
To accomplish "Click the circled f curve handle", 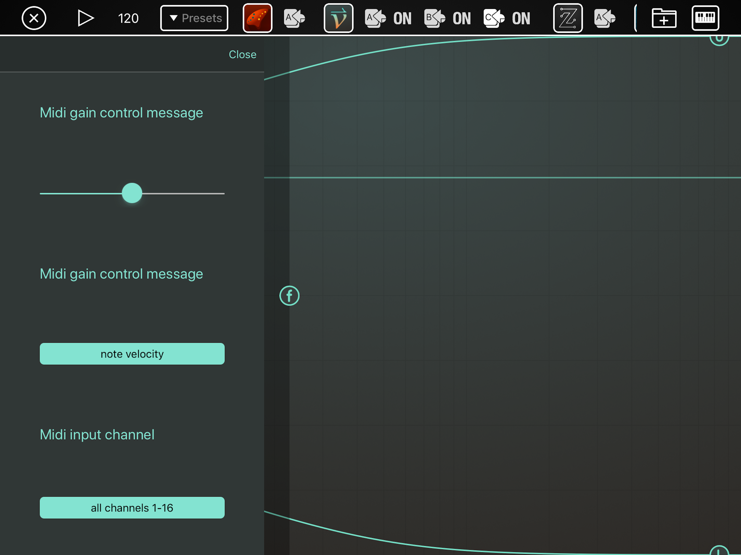I will coord(289,296).
